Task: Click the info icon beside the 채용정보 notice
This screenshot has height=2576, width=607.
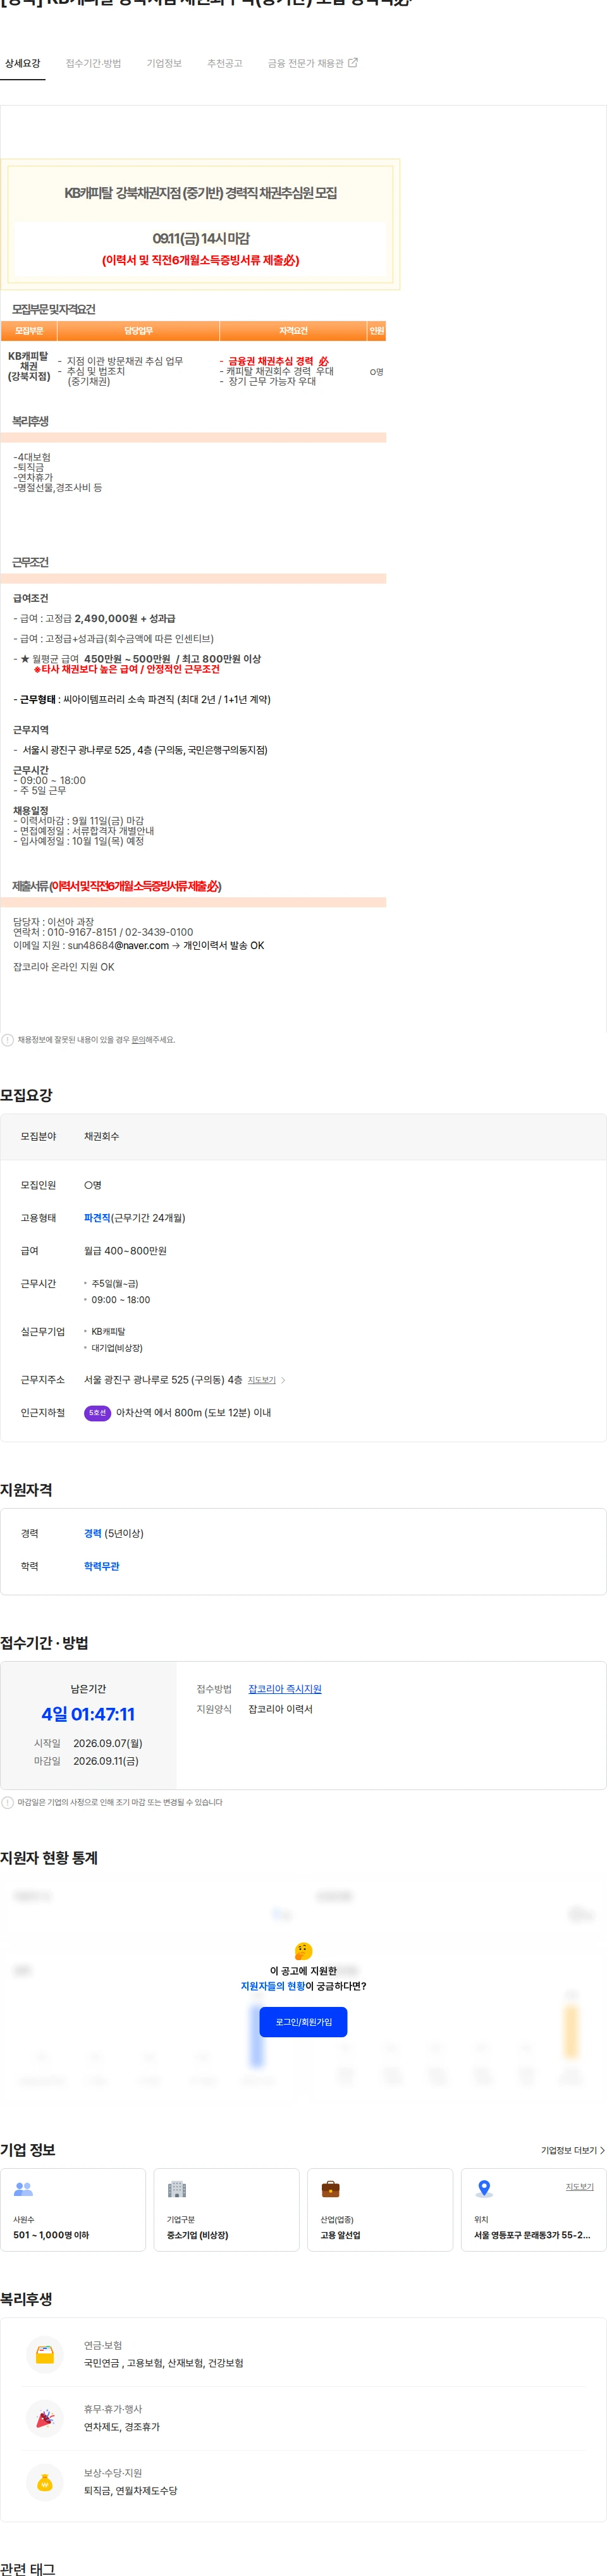Action: (7, 1040)
